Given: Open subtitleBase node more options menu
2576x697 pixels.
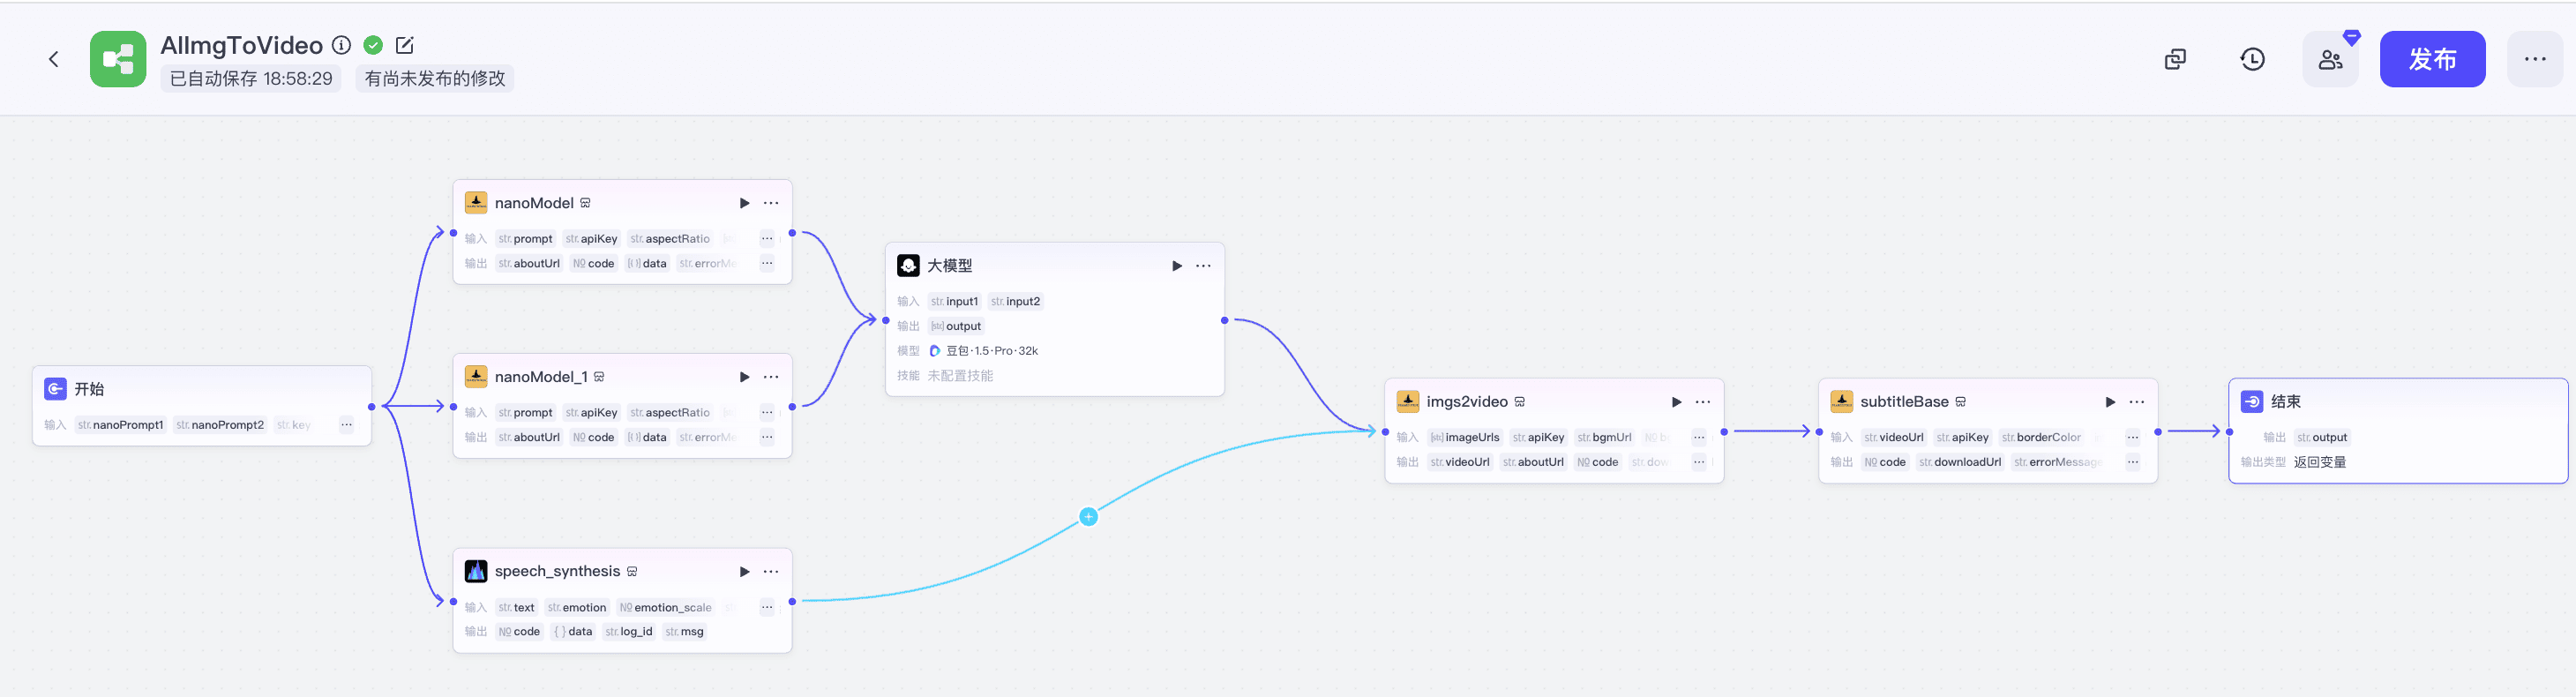Looking at the screenshot, I should [x=2136, y=402].
